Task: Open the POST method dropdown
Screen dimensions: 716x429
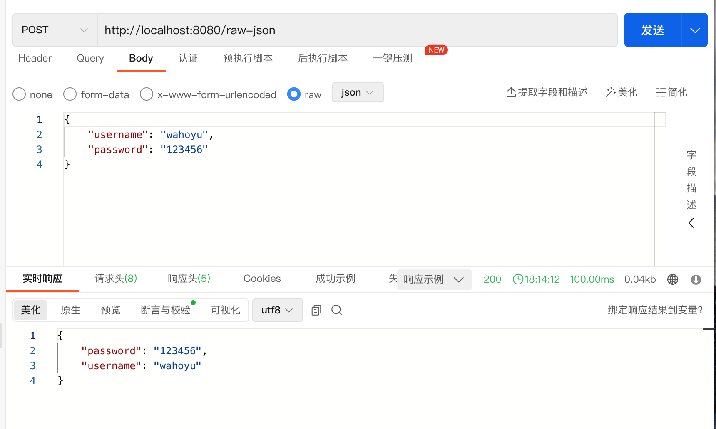Action: (x=55, y=30)
